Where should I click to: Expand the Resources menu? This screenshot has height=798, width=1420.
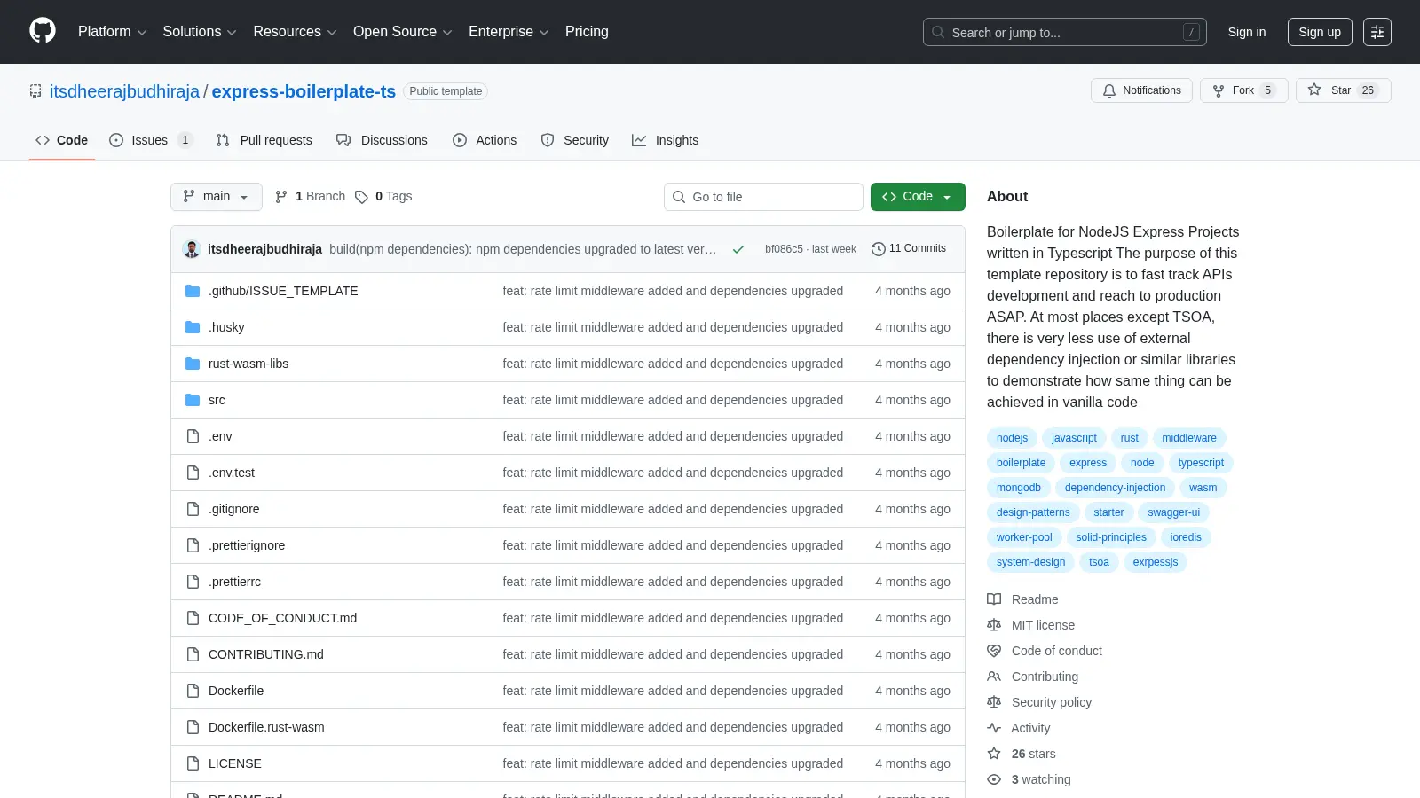tap(295, 32)
